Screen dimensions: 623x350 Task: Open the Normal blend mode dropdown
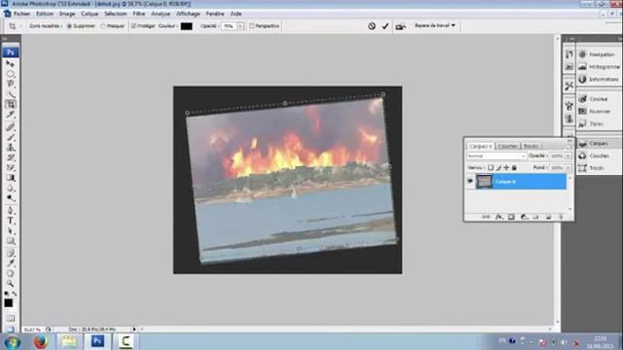pyautogui.click(x=496, y=156)
